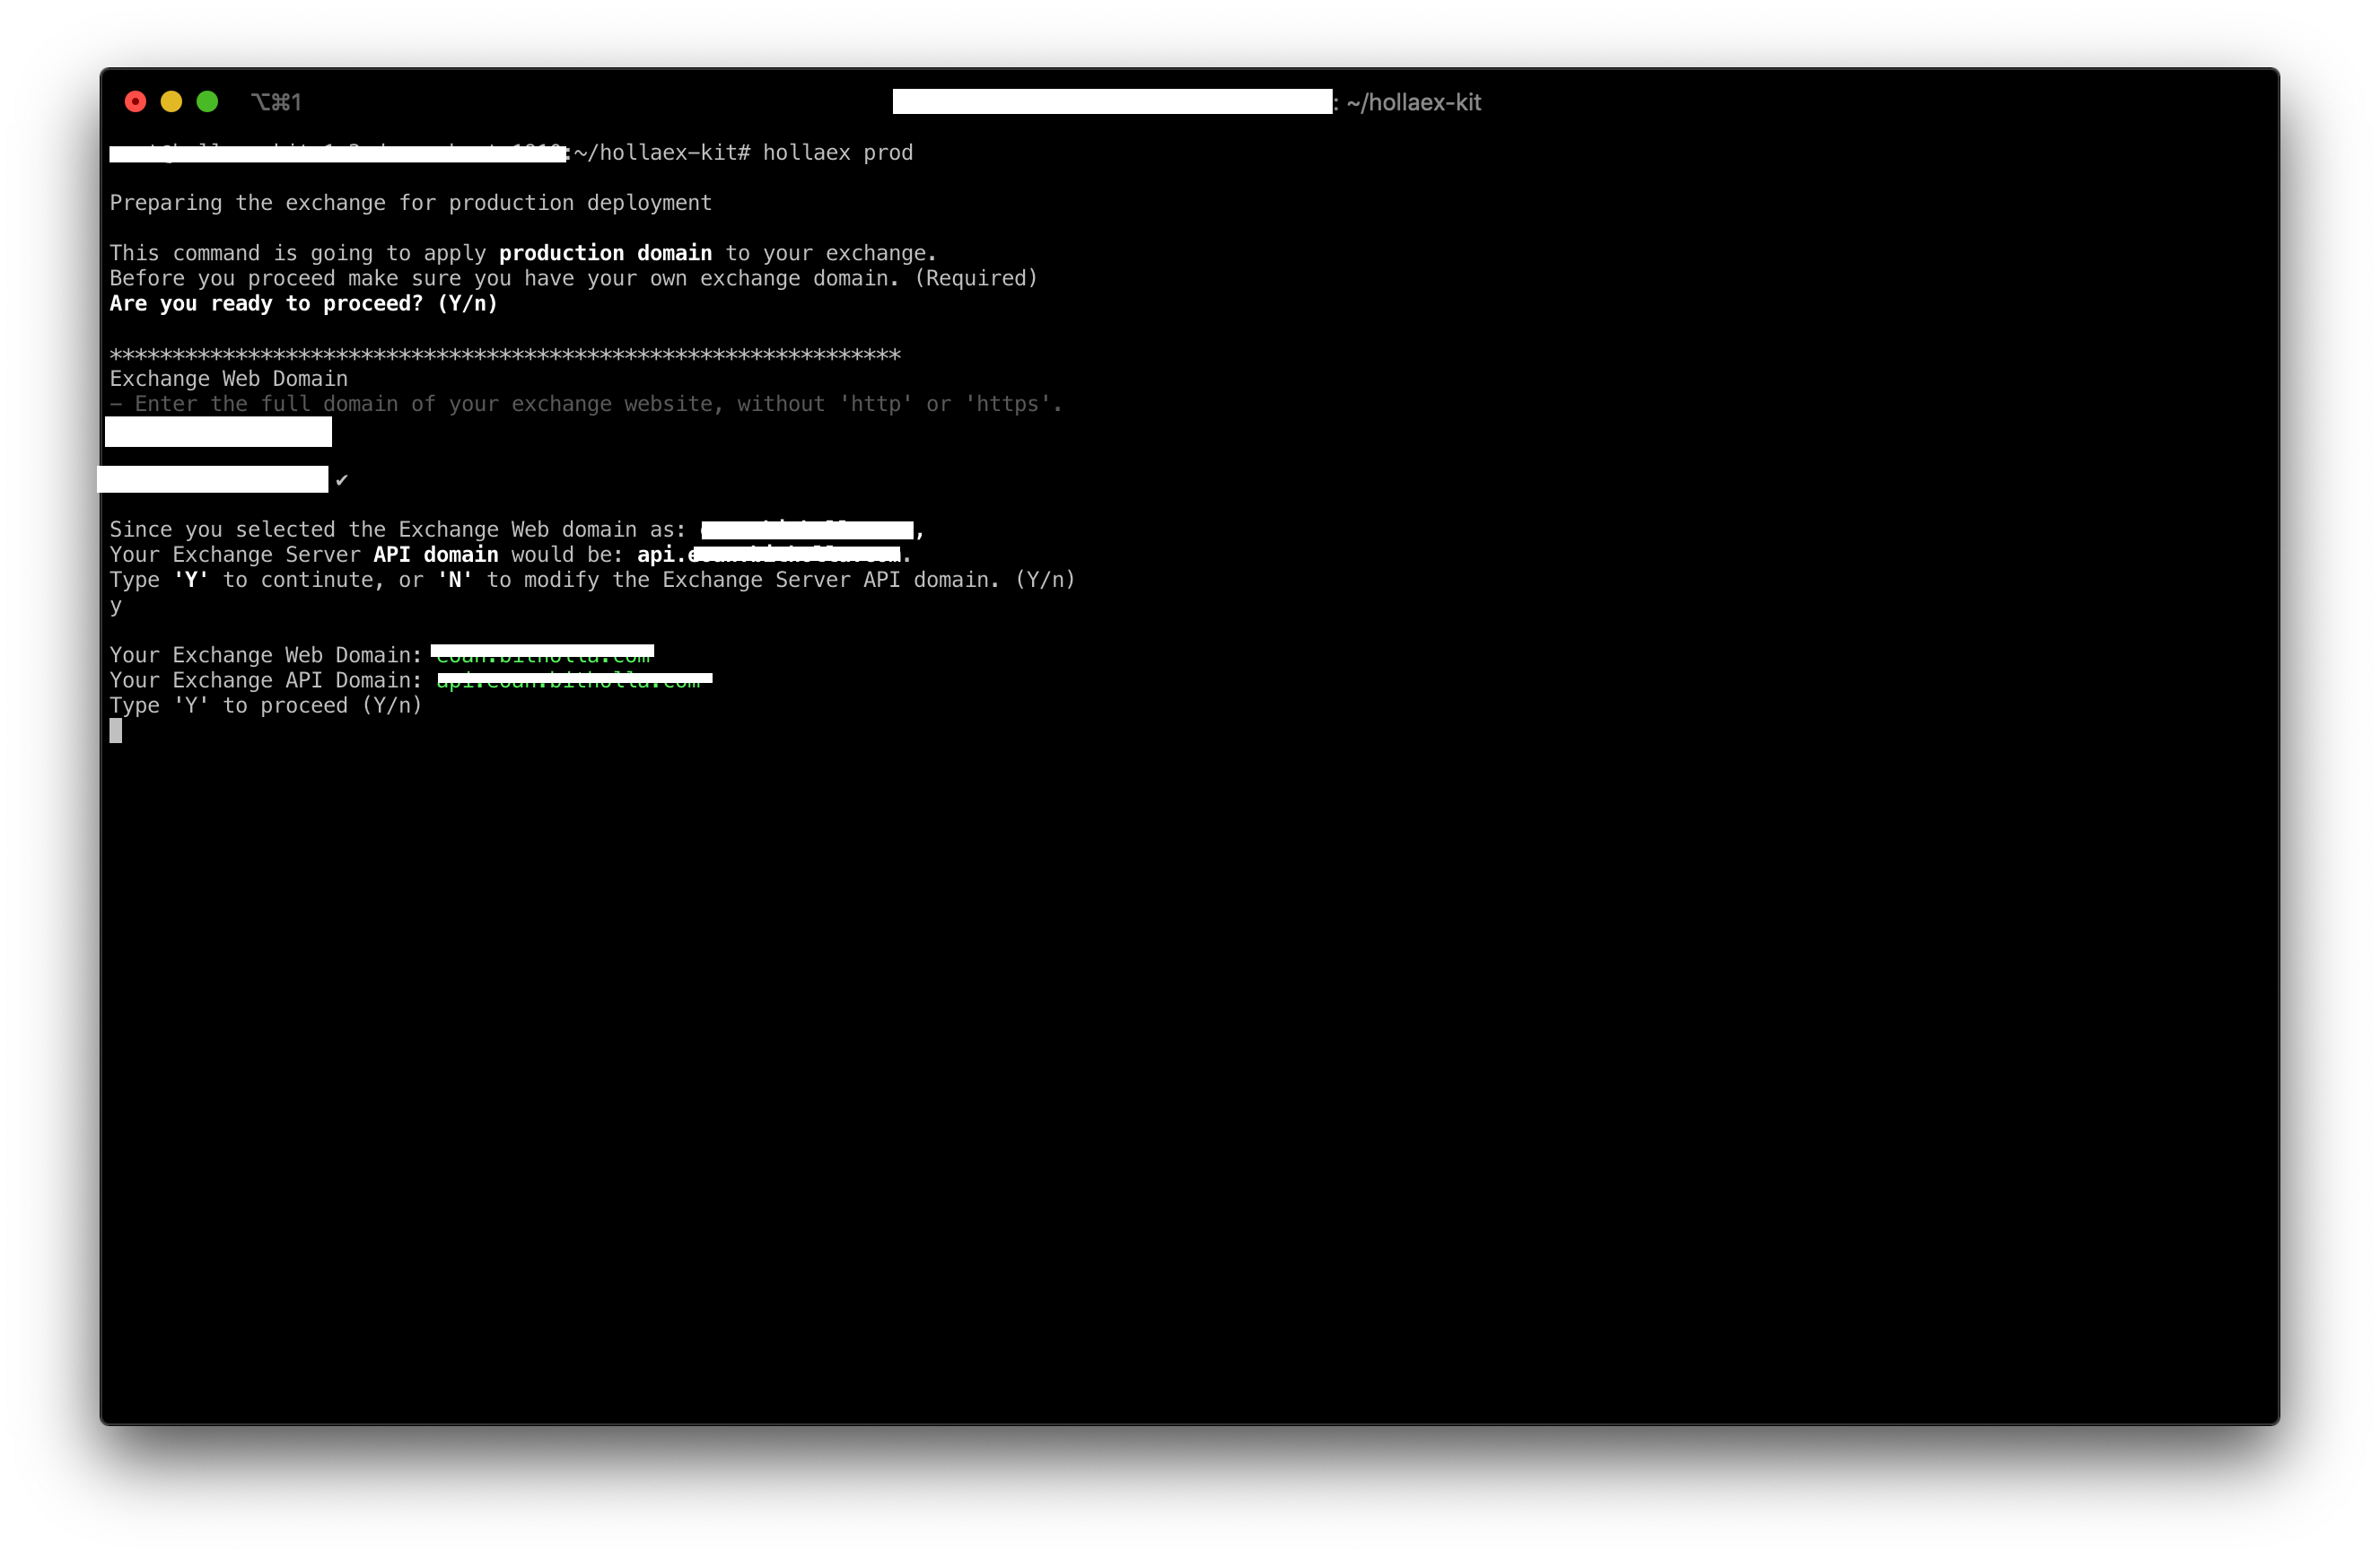
Task: Click the checkmark after the domain entry
Action: click(342, 480)
